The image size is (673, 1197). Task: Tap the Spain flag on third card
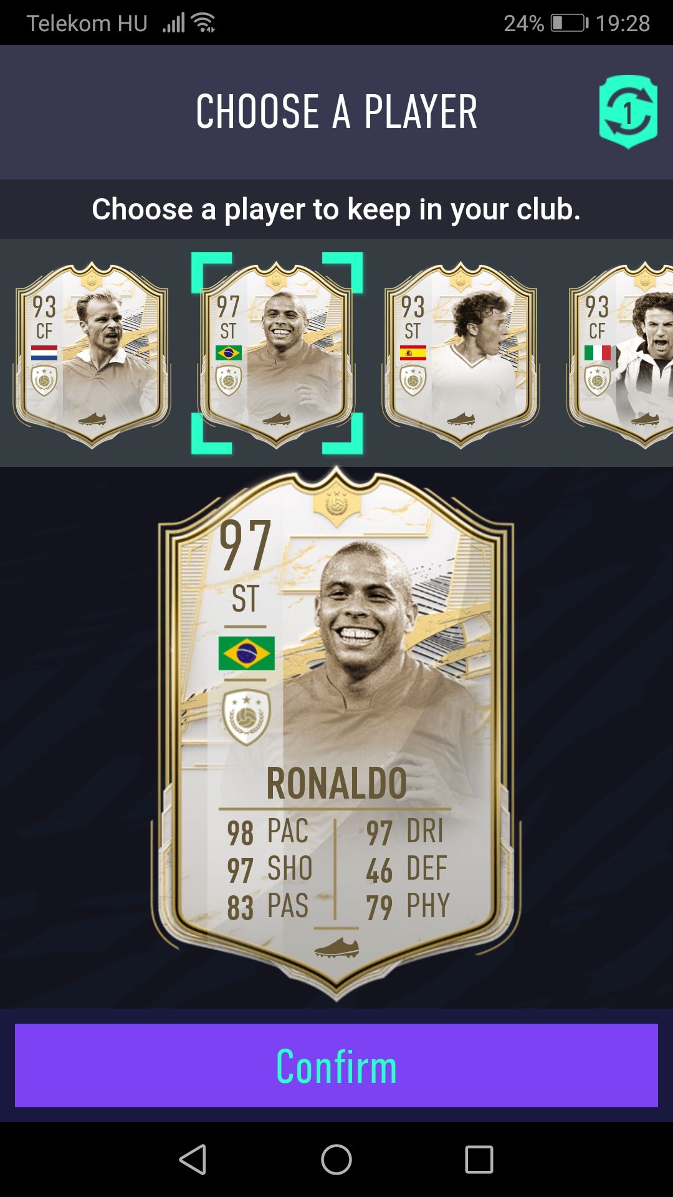click(x=413, y=353)
